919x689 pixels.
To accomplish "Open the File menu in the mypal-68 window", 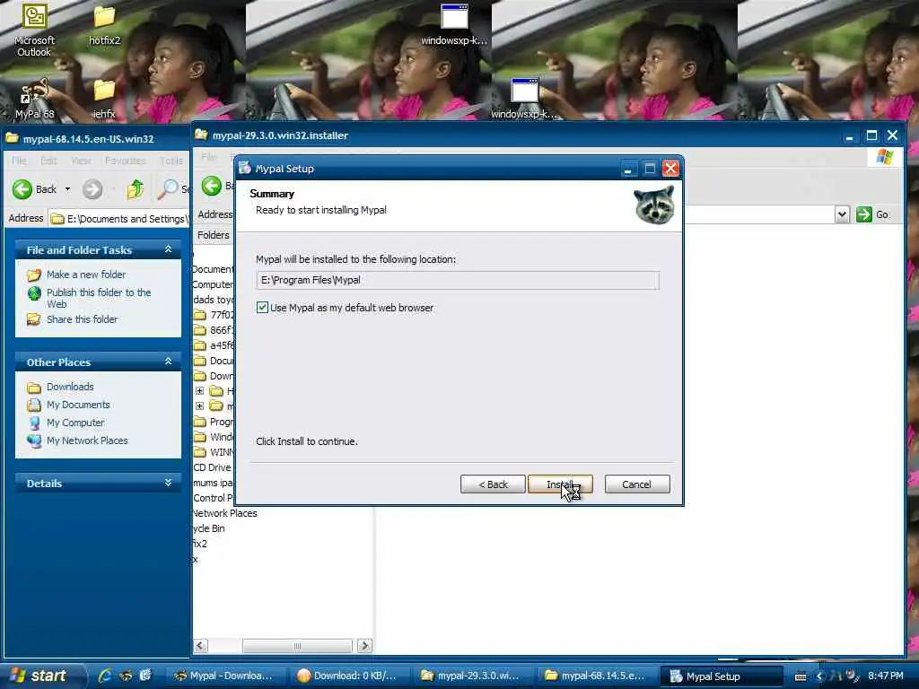I will [19, 161].
